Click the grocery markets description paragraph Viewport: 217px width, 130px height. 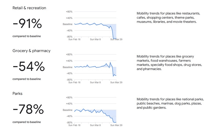coord(169,62)
